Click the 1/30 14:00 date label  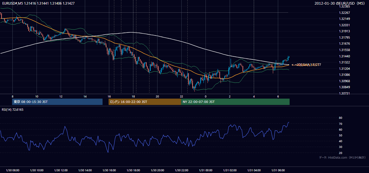tap(85, 170)
